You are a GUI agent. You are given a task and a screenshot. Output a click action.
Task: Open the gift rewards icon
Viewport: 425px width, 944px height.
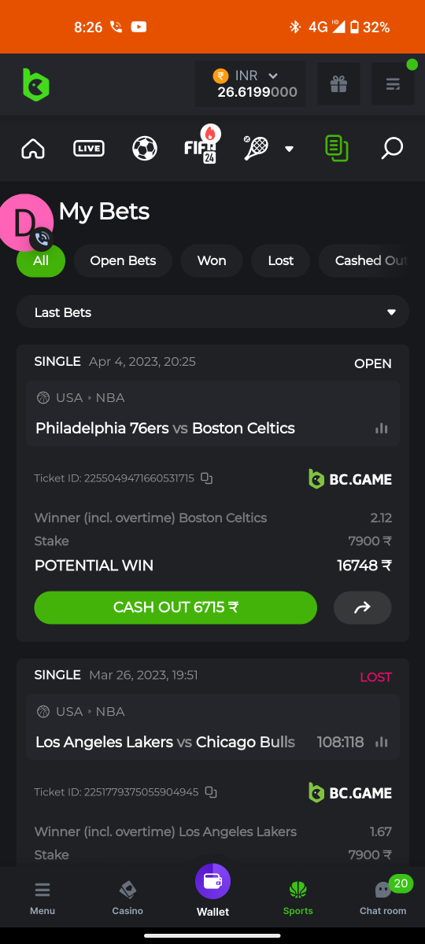tap(338, 83)
